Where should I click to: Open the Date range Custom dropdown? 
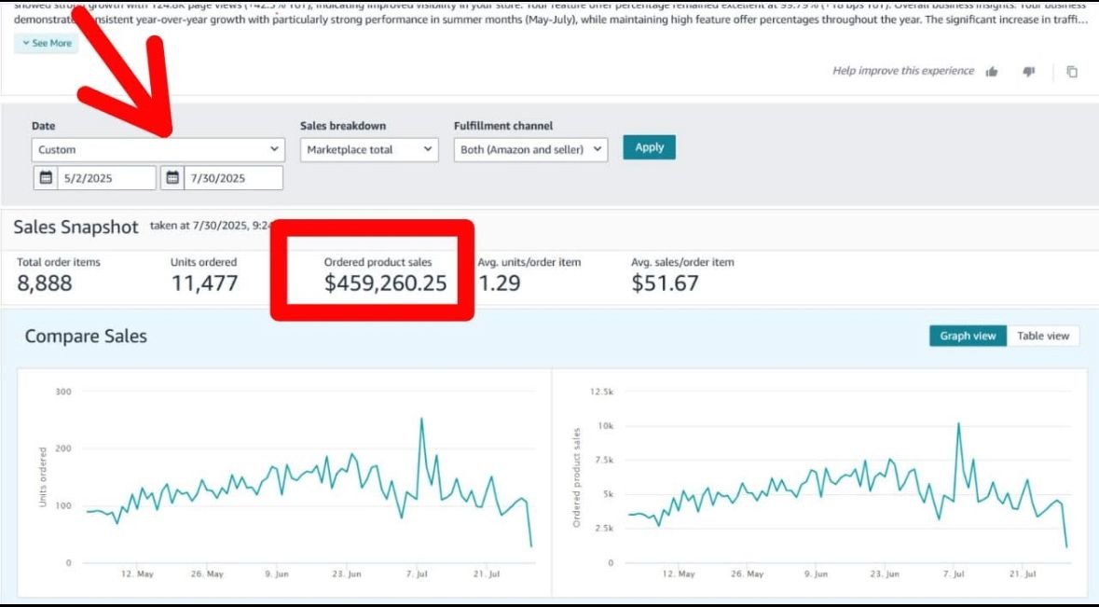pyautogui.click(x=158, y=149)
